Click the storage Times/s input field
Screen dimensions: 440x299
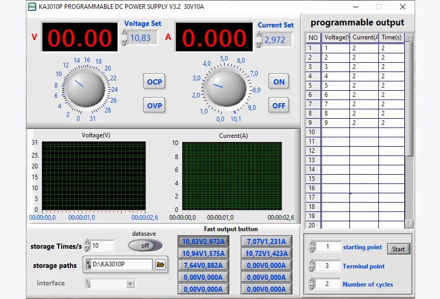pos(102,246)
